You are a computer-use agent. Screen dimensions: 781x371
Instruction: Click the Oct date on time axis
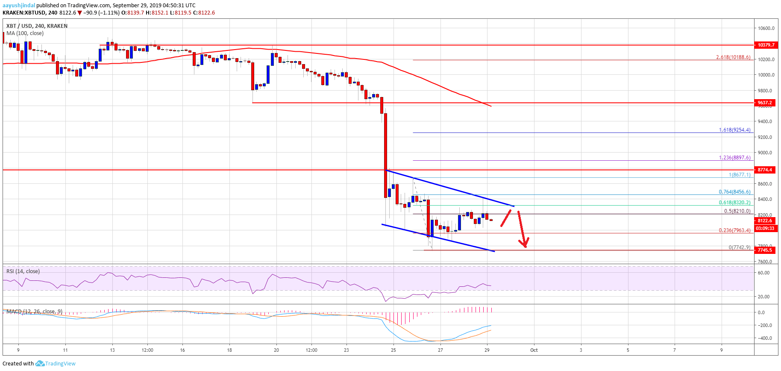click(534, 350)
